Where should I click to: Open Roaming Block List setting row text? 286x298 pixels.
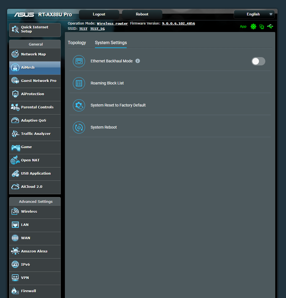pyautogui.click(x=107, y=83)
